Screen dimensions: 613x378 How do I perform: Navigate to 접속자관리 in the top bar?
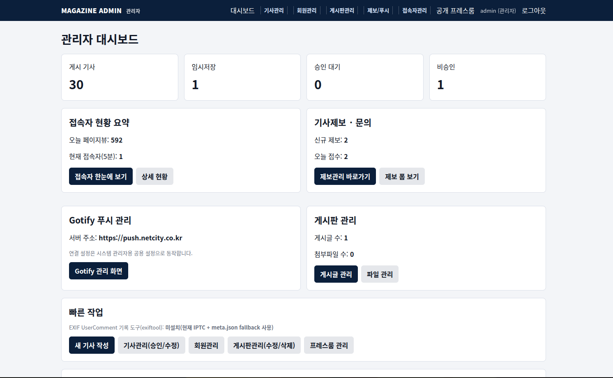coord(414,11)
